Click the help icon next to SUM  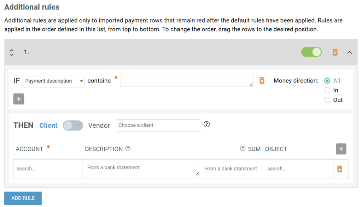(243, 149)
